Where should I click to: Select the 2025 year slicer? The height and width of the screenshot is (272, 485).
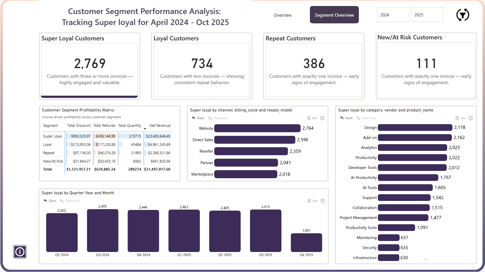pyautogui.click(x=427, y=15)
